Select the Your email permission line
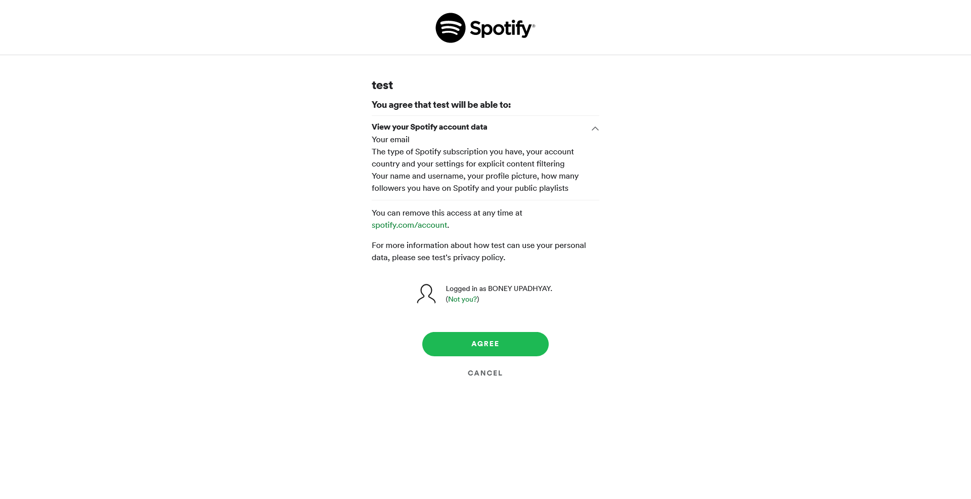Screen dimensions: 971x499 coord(390,139)
